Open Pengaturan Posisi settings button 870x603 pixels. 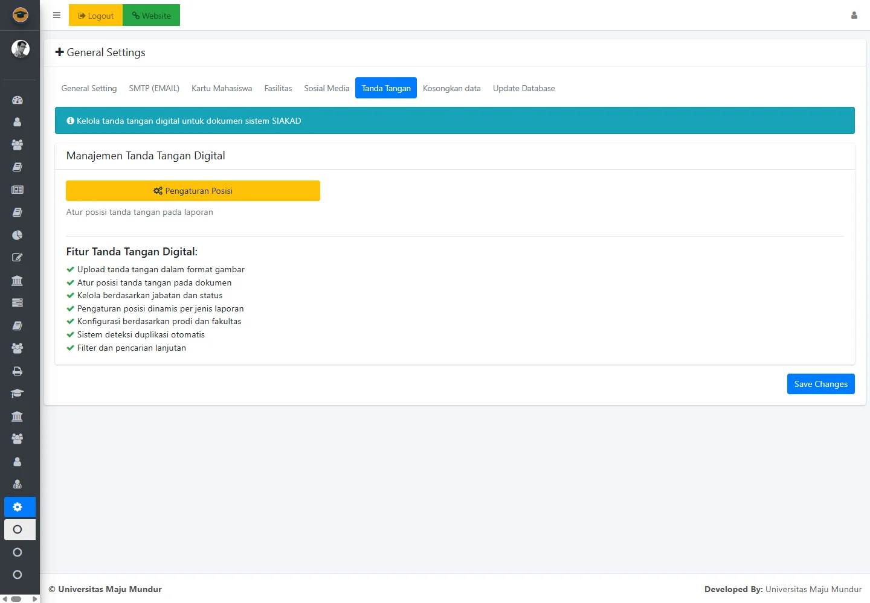[193, 191]
